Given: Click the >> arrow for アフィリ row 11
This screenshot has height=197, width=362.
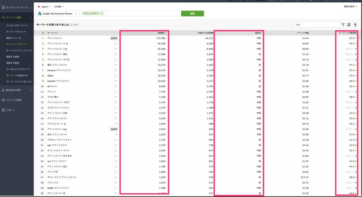Looking at the screenshot, I should click(x=116, y=91).
